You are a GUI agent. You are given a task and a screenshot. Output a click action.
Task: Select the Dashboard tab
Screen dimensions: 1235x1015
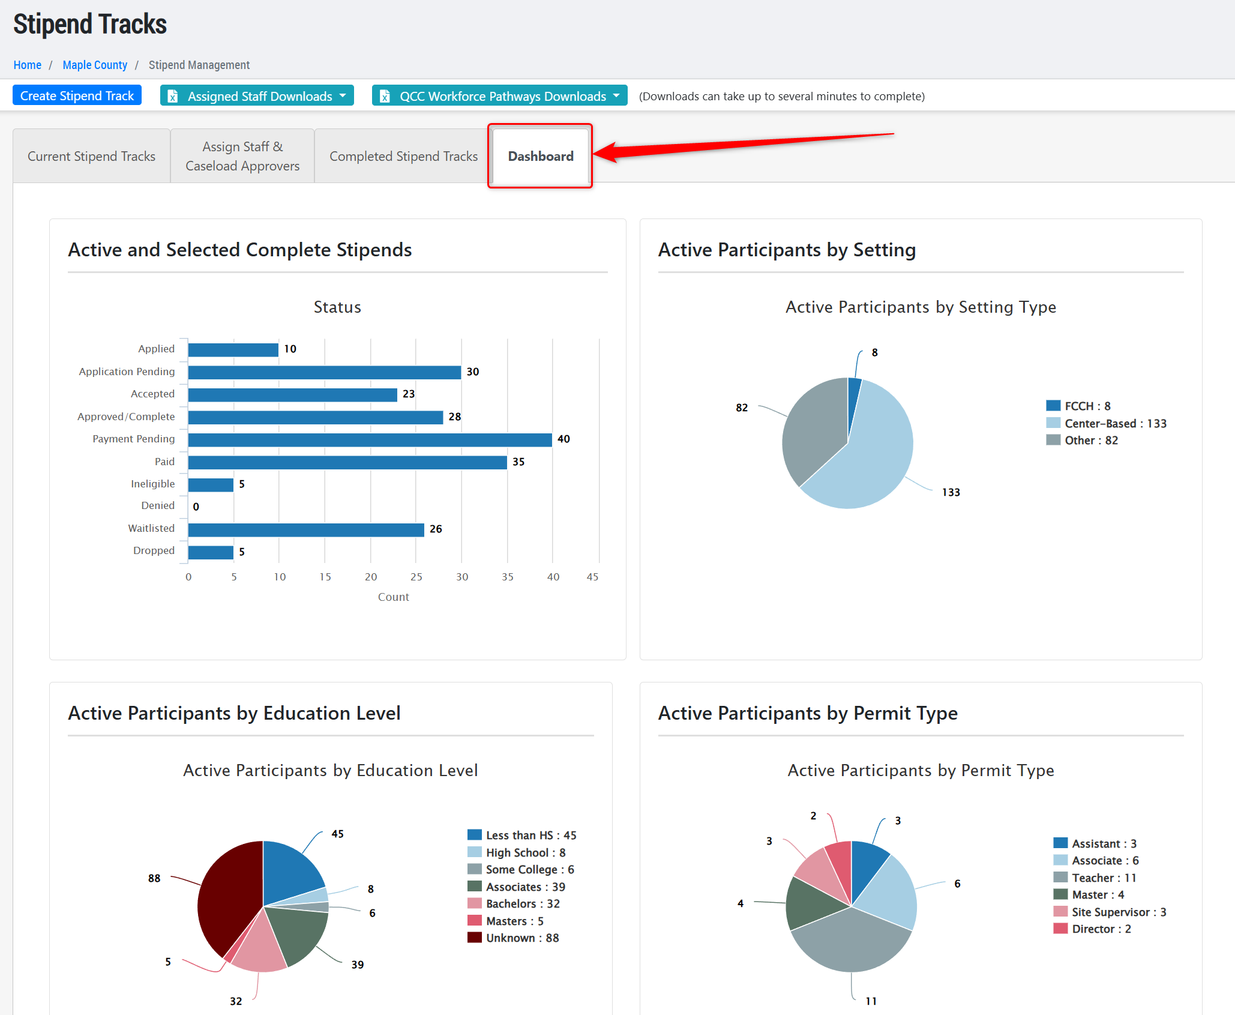[x=540, y=156]
